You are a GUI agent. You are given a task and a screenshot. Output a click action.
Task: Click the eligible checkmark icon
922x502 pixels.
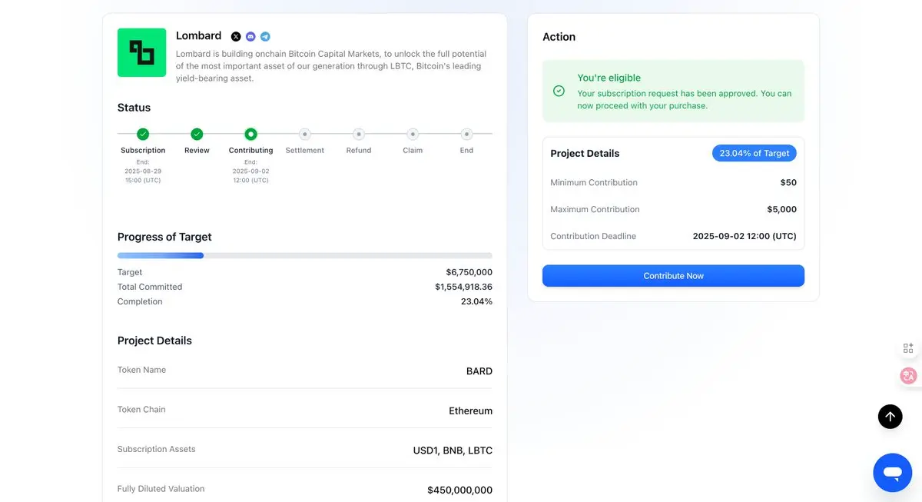coord(559,91)
